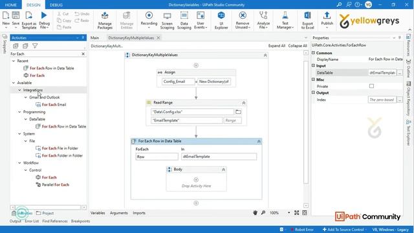Click the Undo toolbar item
This screenshot has height=233, width=414.
(x=82, y=14)
